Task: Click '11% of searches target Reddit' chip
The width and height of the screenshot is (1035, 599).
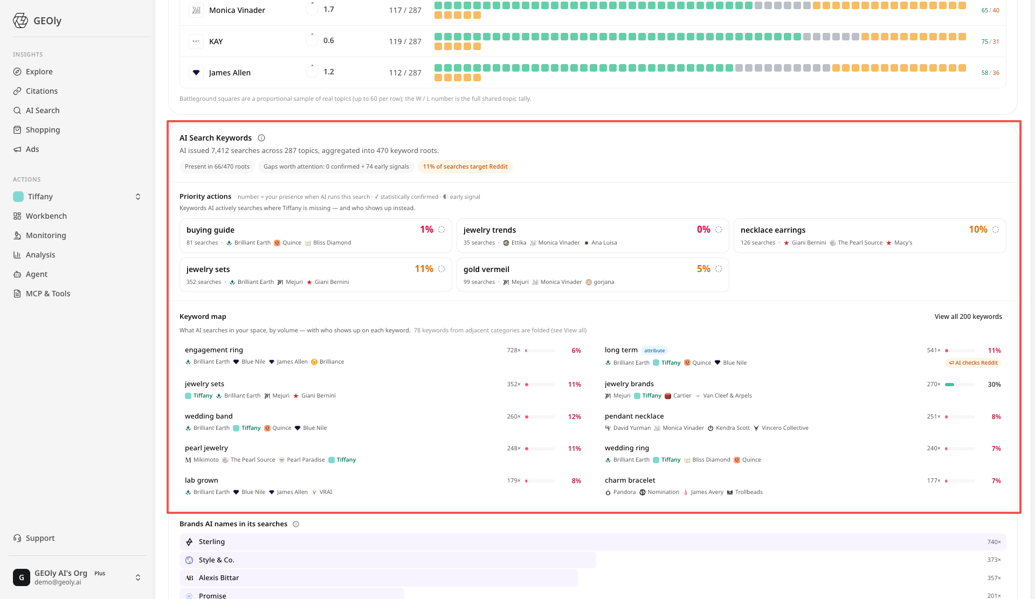Action: (465, 167)
